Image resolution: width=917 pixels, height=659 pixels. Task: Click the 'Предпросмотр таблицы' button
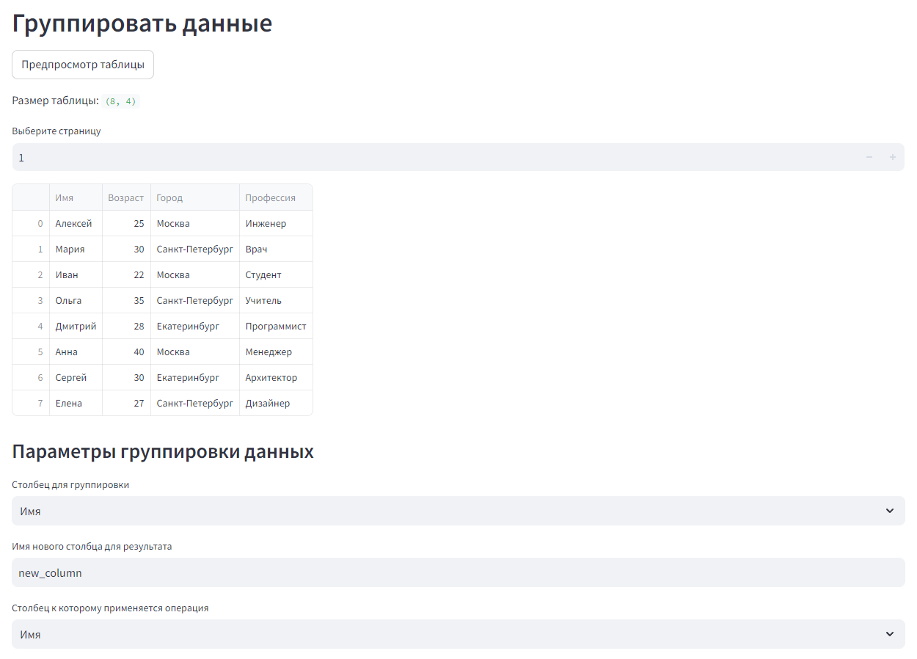83,65
